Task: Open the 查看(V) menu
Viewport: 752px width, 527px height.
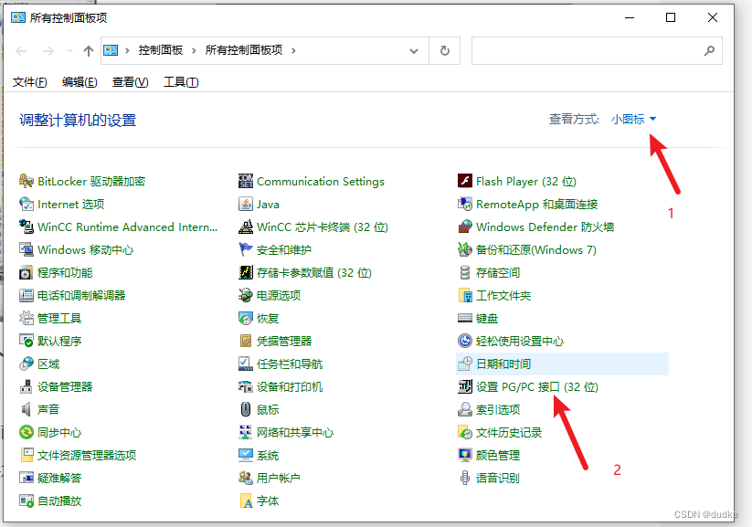Action: click(x=131, y=82)
